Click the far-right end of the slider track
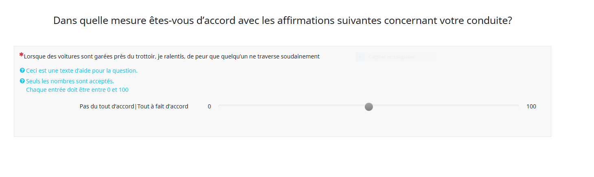This screenshot has width=594, height=177. 518,106
